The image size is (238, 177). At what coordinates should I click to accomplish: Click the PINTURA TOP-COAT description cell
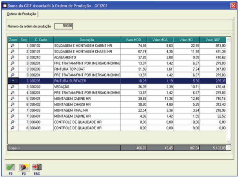(x=87, y=69)
